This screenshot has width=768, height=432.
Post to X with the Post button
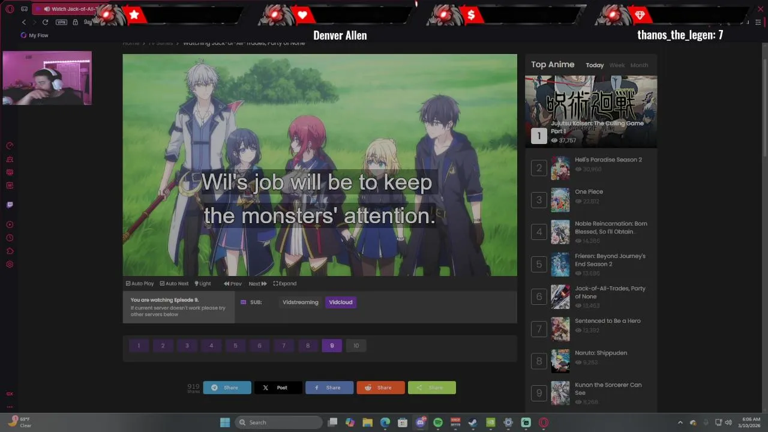278,388
